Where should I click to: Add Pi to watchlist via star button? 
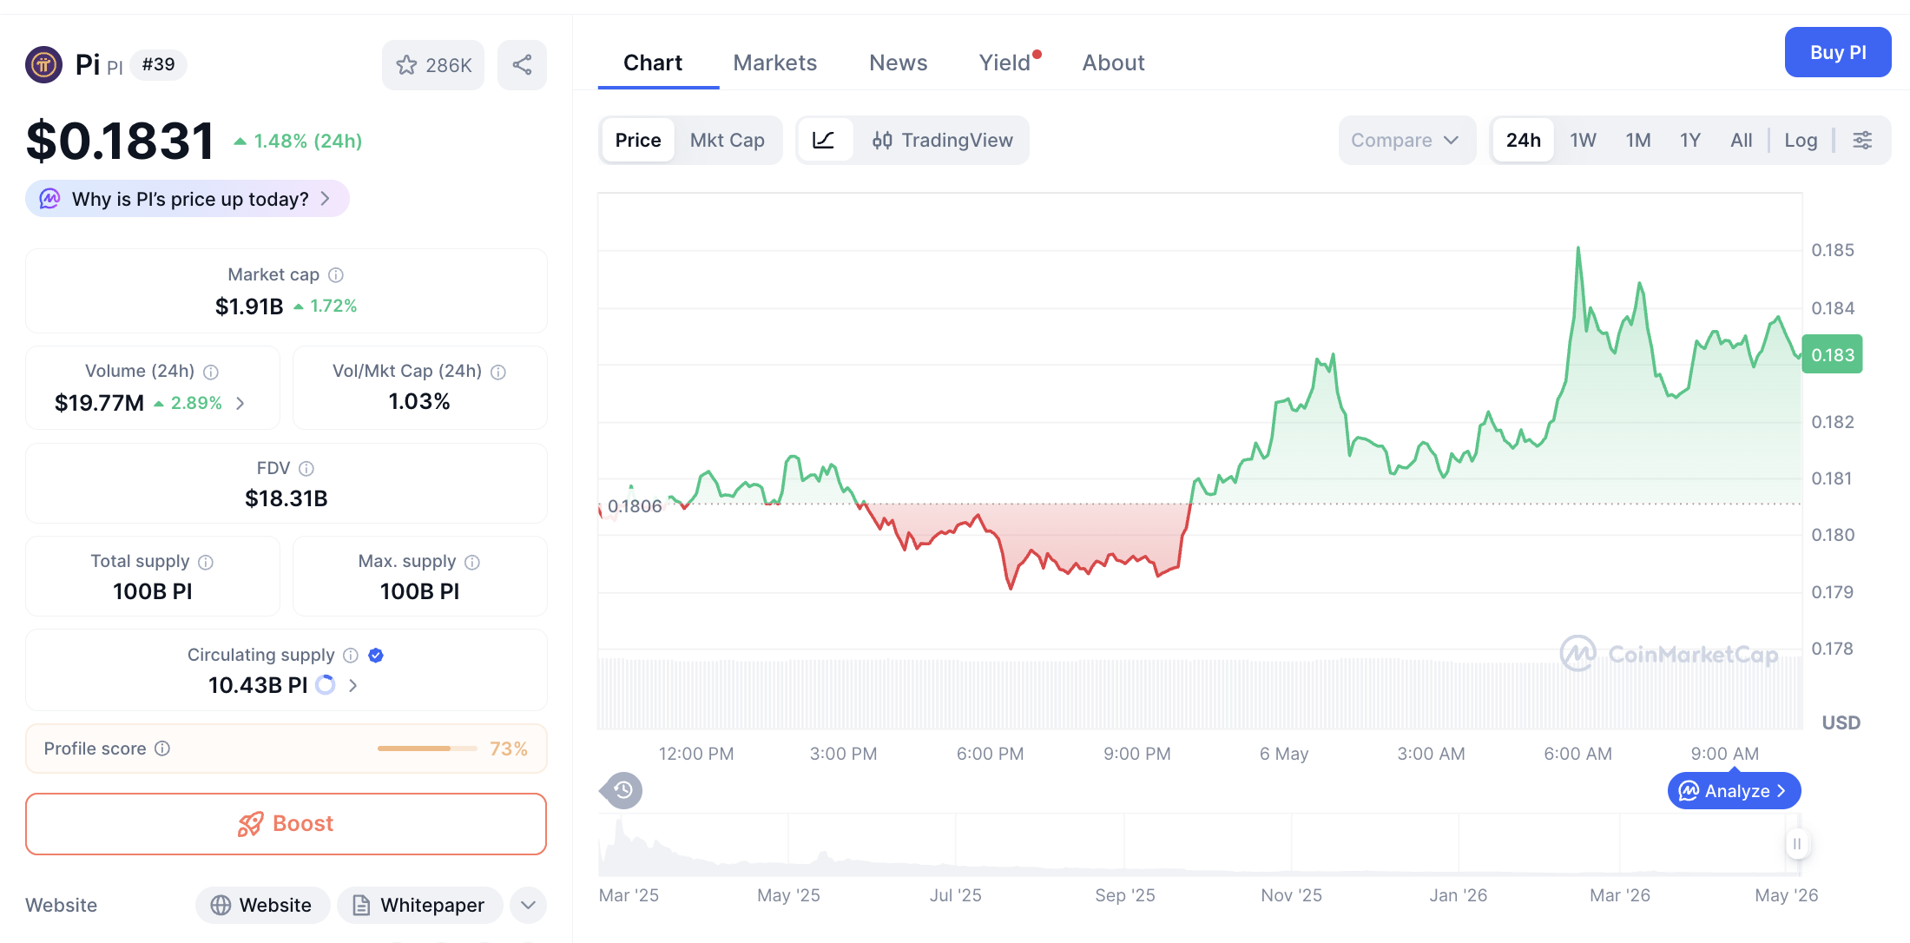(433, 65)
